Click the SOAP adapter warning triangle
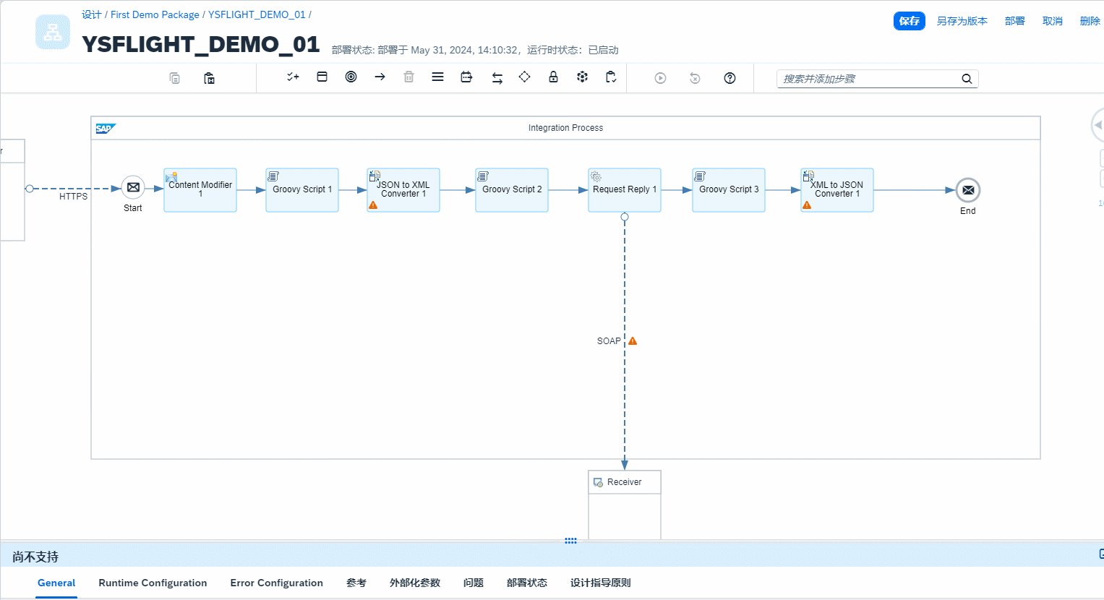Viewport: 1104px width, 600px height. (633, 341)
